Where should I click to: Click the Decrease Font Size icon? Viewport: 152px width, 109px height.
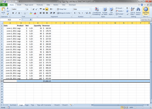click(36, 9)
